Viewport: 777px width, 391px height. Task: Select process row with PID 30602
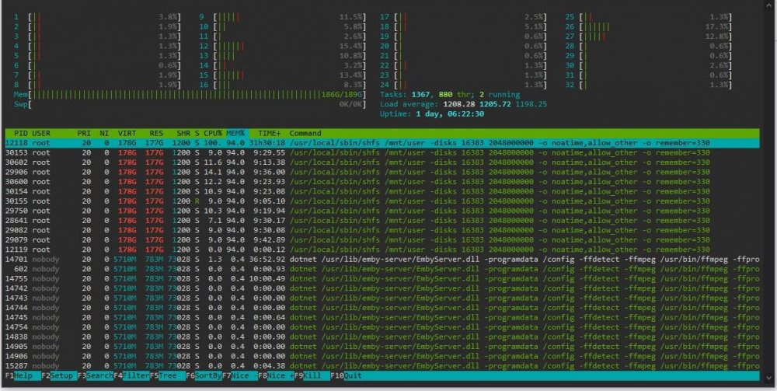point(382,162)
